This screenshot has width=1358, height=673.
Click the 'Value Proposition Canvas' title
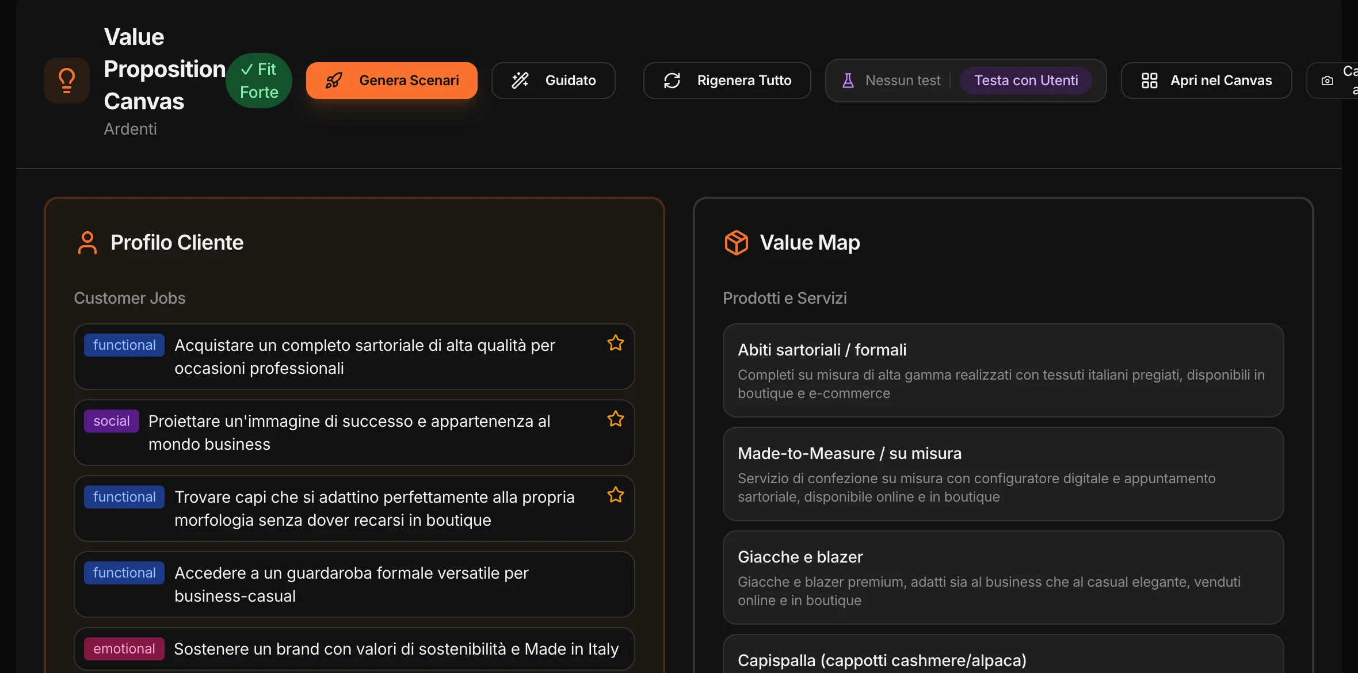click(x=164, y=69)
